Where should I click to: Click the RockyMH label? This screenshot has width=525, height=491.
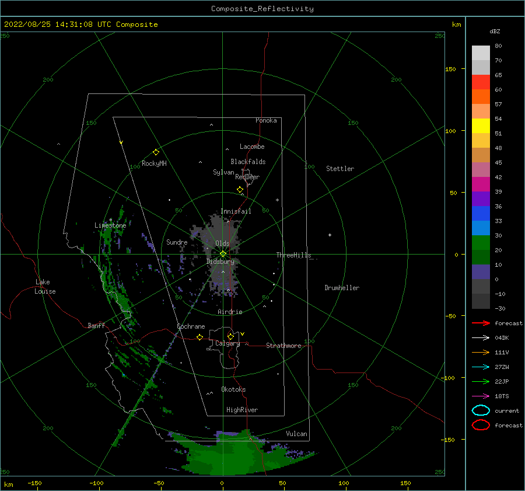(x=154, y=163)
